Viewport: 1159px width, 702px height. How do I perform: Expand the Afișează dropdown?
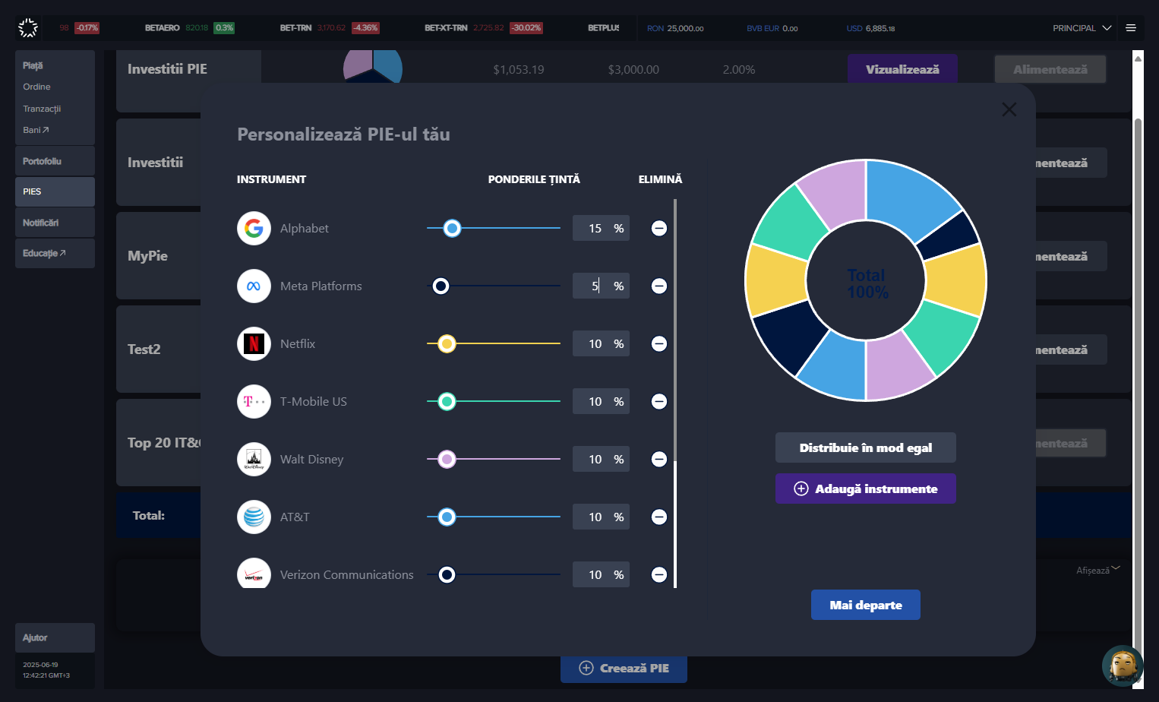click(1098, 570)
